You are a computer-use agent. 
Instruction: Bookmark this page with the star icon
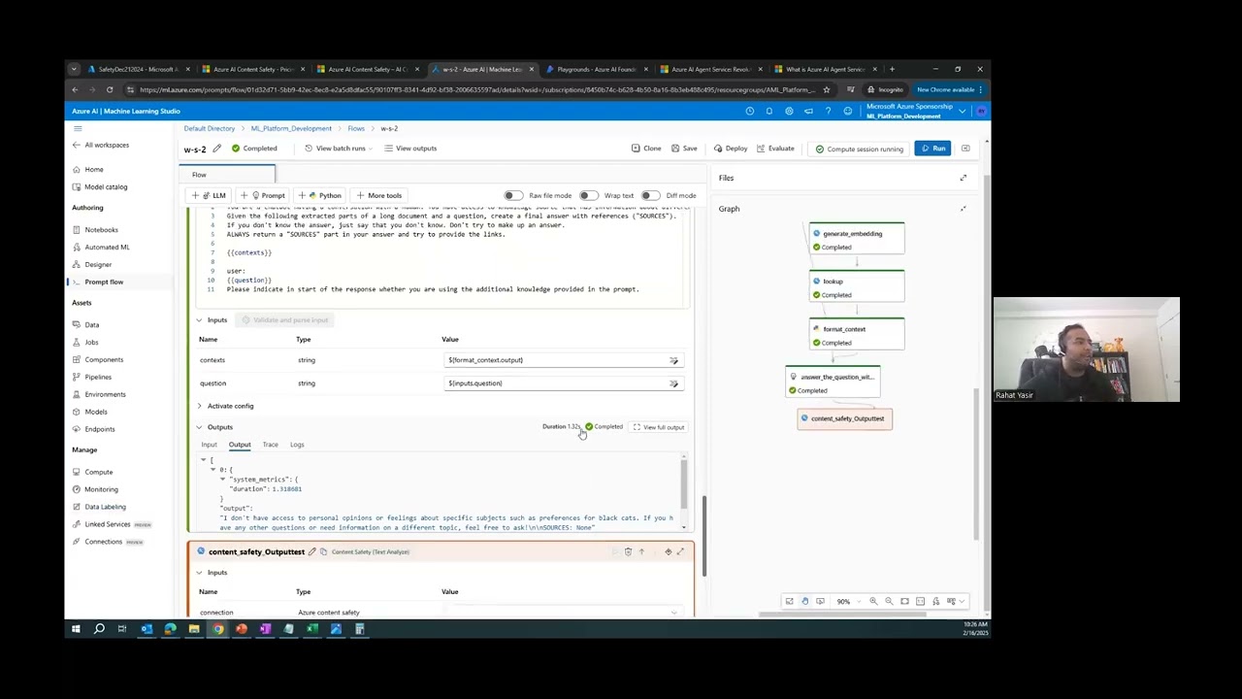[x=827, y=89]
